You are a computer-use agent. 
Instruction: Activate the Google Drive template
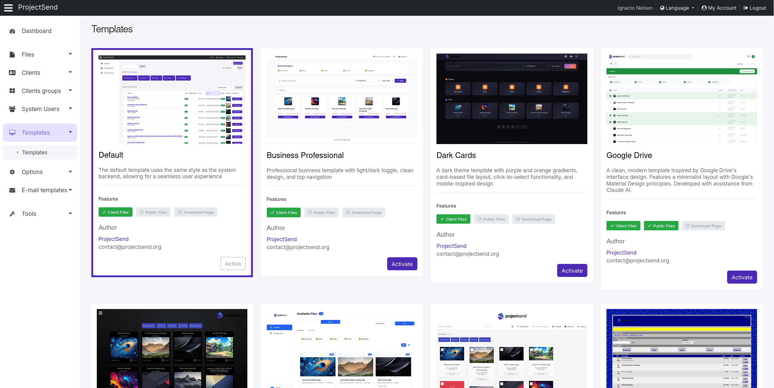[742, 277]
